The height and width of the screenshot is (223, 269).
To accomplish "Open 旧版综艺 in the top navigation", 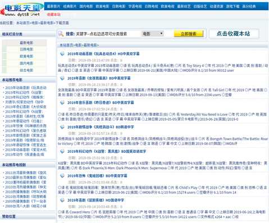I will [x=200, y=6].
